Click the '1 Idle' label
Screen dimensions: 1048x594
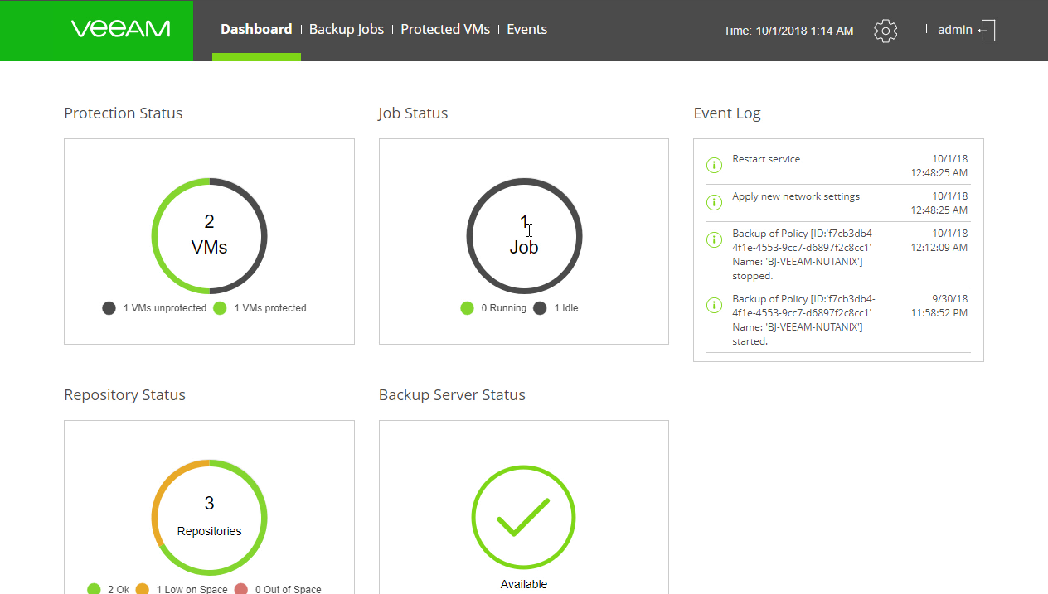[566, 308]
